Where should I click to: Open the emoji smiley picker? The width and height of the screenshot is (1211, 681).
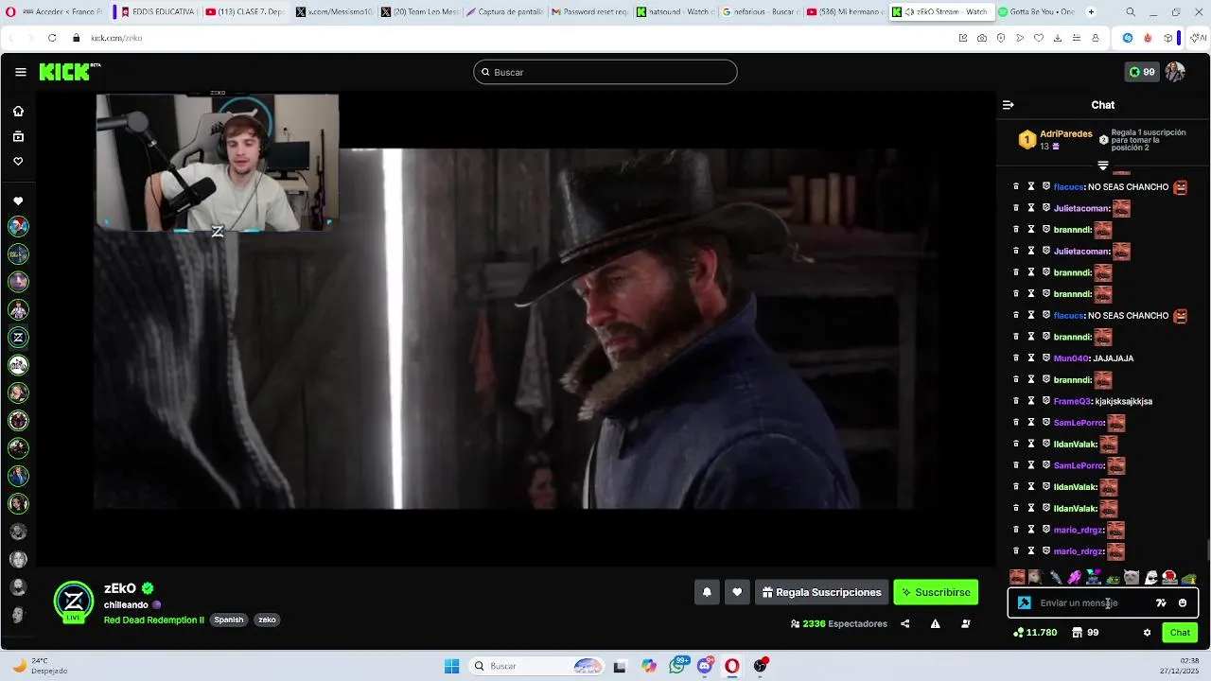pyautogui.click(x=1183, y=602)
